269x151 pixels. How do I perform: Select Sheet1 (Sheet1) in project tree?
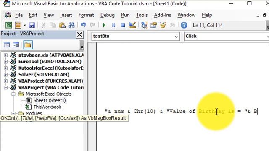pos(50,100)
